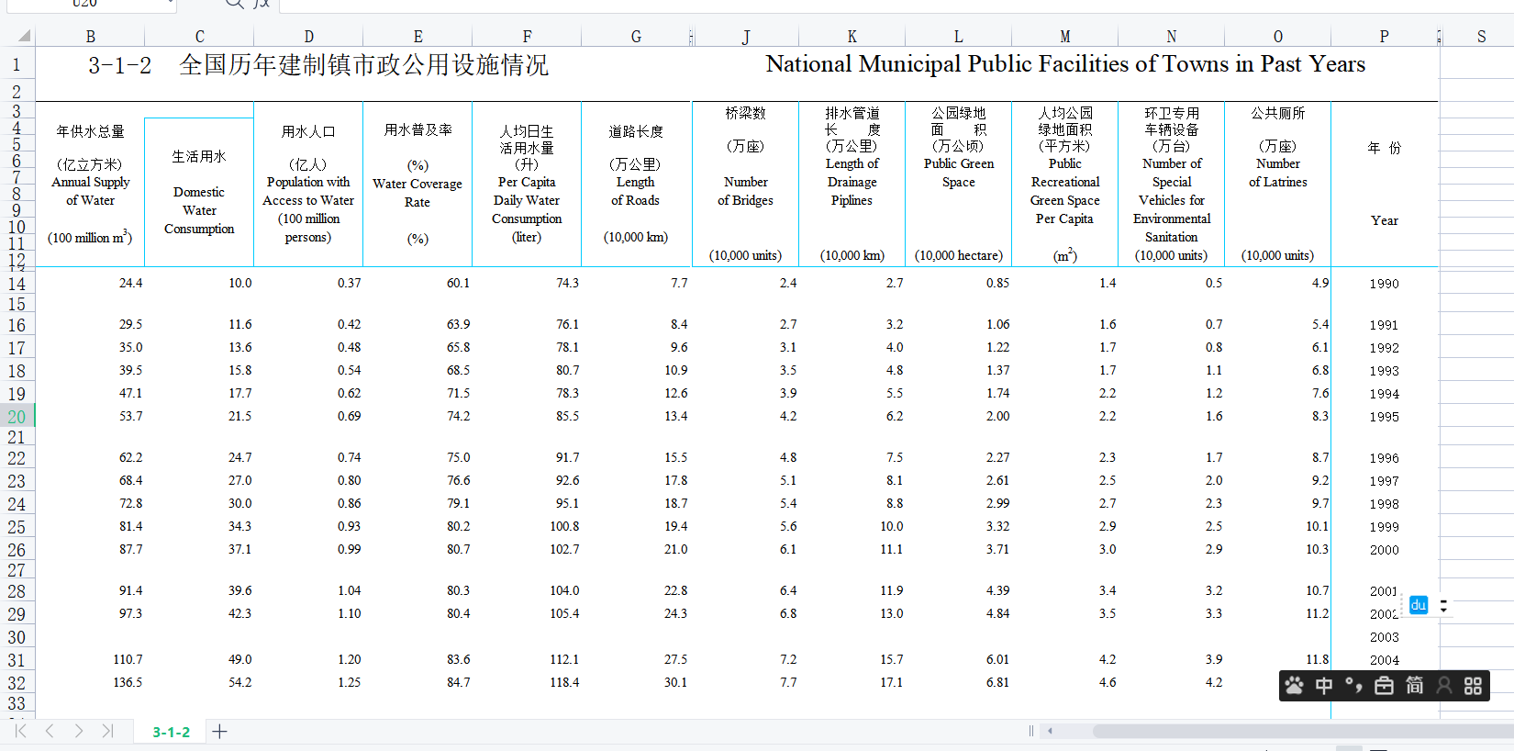Toggle punctuation mode in IME bar
1514x751 pixels.
(1353, 686)
